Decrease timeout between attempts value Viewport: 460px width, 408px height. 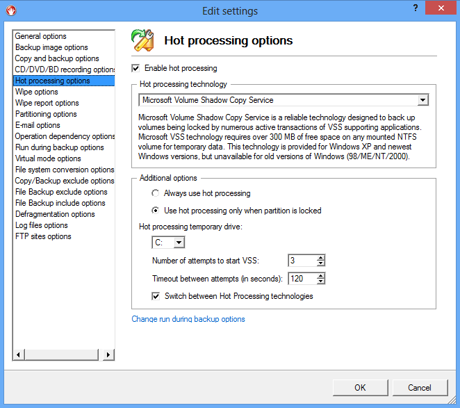point(320,282)
